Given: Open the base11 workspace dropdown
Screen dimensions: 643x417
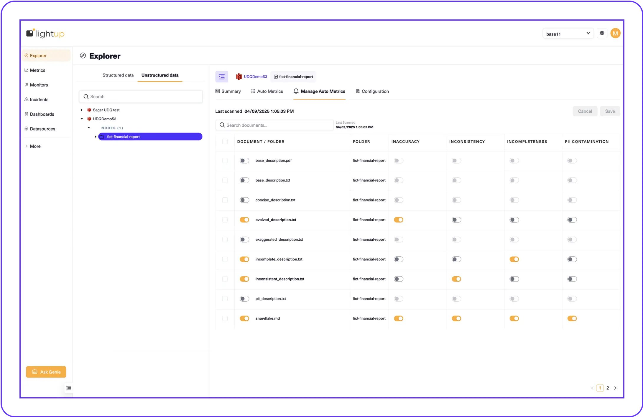Looking at the screenshot, I should [x=568, y=33].
